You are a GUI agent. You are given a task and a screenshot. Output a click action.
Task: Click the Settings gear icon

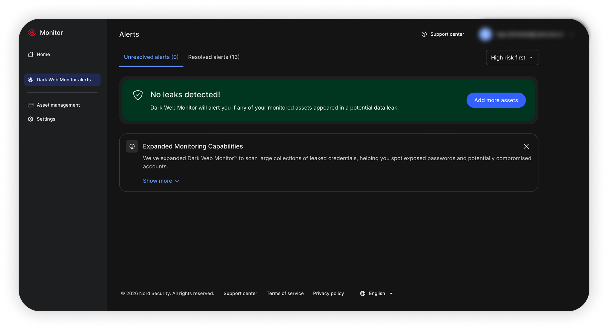point(31,119)
